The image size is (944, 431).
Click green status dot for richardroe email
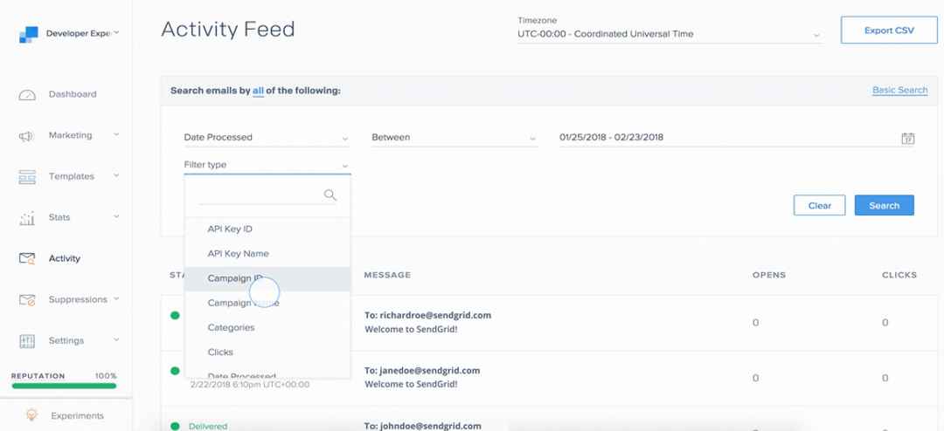[175, 315]
